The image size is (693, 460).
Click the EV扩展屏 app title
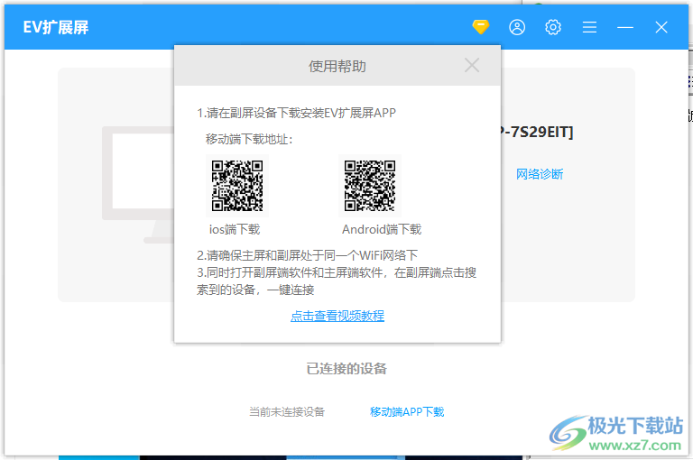[x=56, y=27]
